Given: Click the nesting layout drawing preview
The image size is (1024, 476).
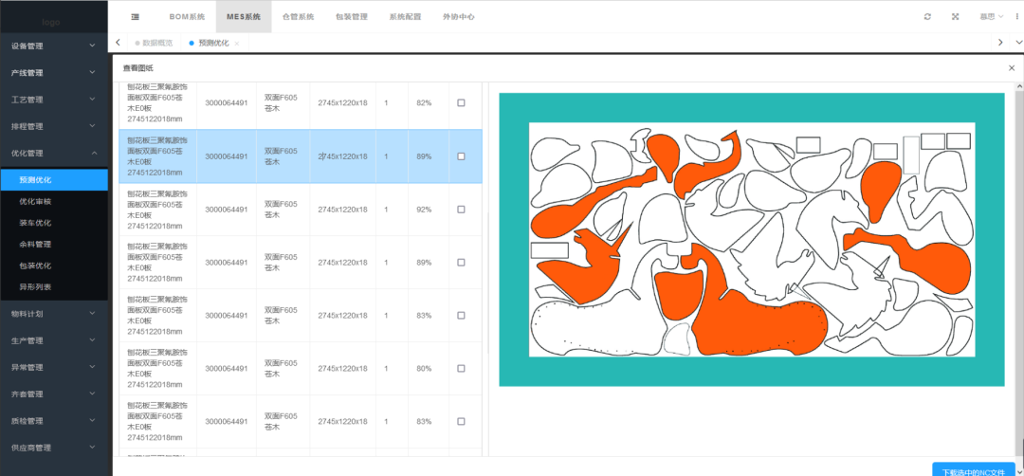Looking at the screenshot, I should [x=752, y=239].
